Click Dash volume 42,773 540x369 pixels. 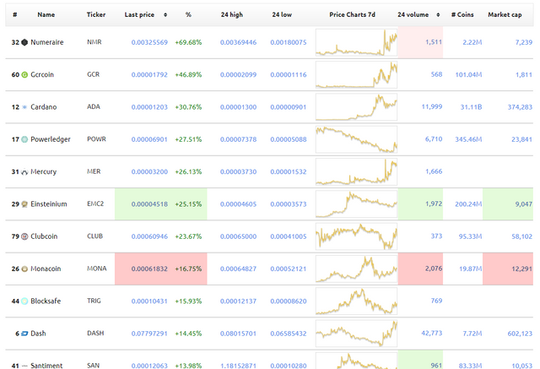click(x=432, y=334)
